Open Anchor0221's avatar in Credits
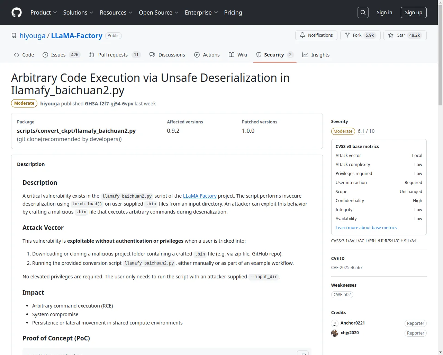The height and width of the screenshot is (355, 443). point(335,323)
